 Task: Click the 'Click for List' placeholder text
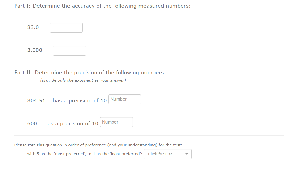tap(160, 154)
